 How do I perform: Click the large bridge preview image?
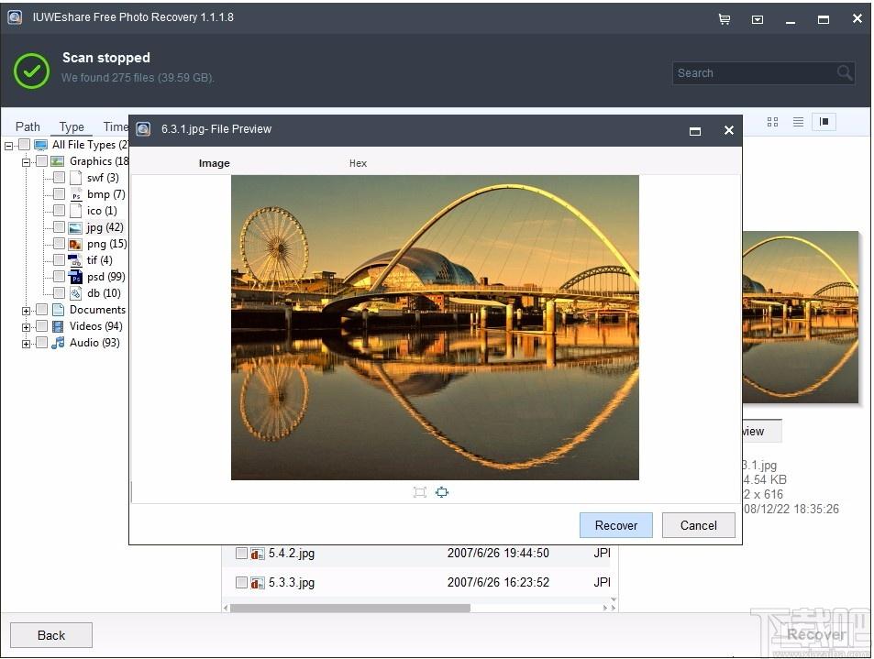click(435, 327)
